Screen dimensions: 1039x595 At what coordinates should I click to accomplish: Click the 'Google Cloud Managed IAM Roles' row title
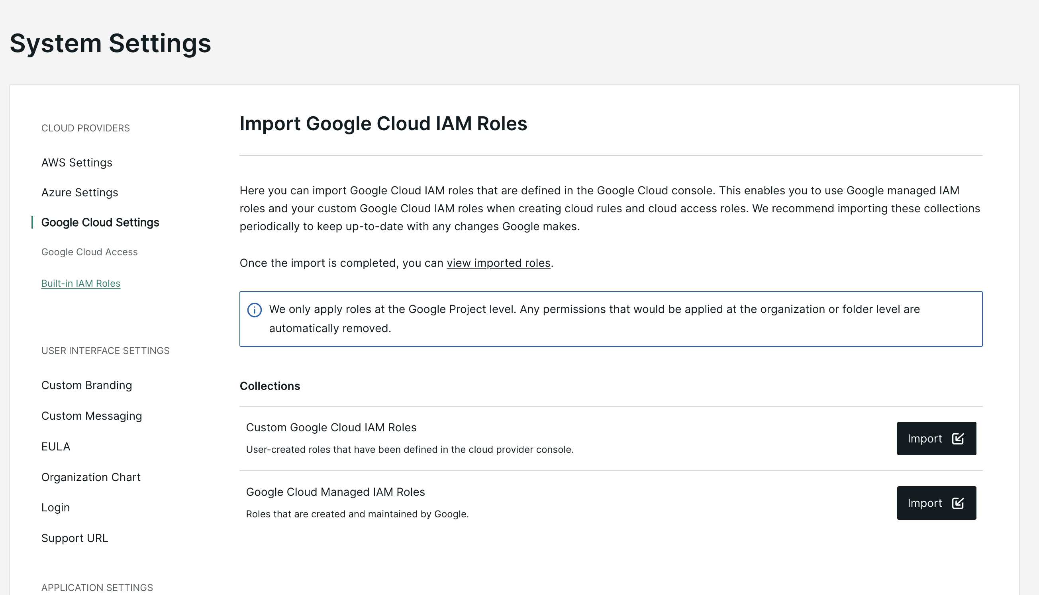tap(335, 492)
